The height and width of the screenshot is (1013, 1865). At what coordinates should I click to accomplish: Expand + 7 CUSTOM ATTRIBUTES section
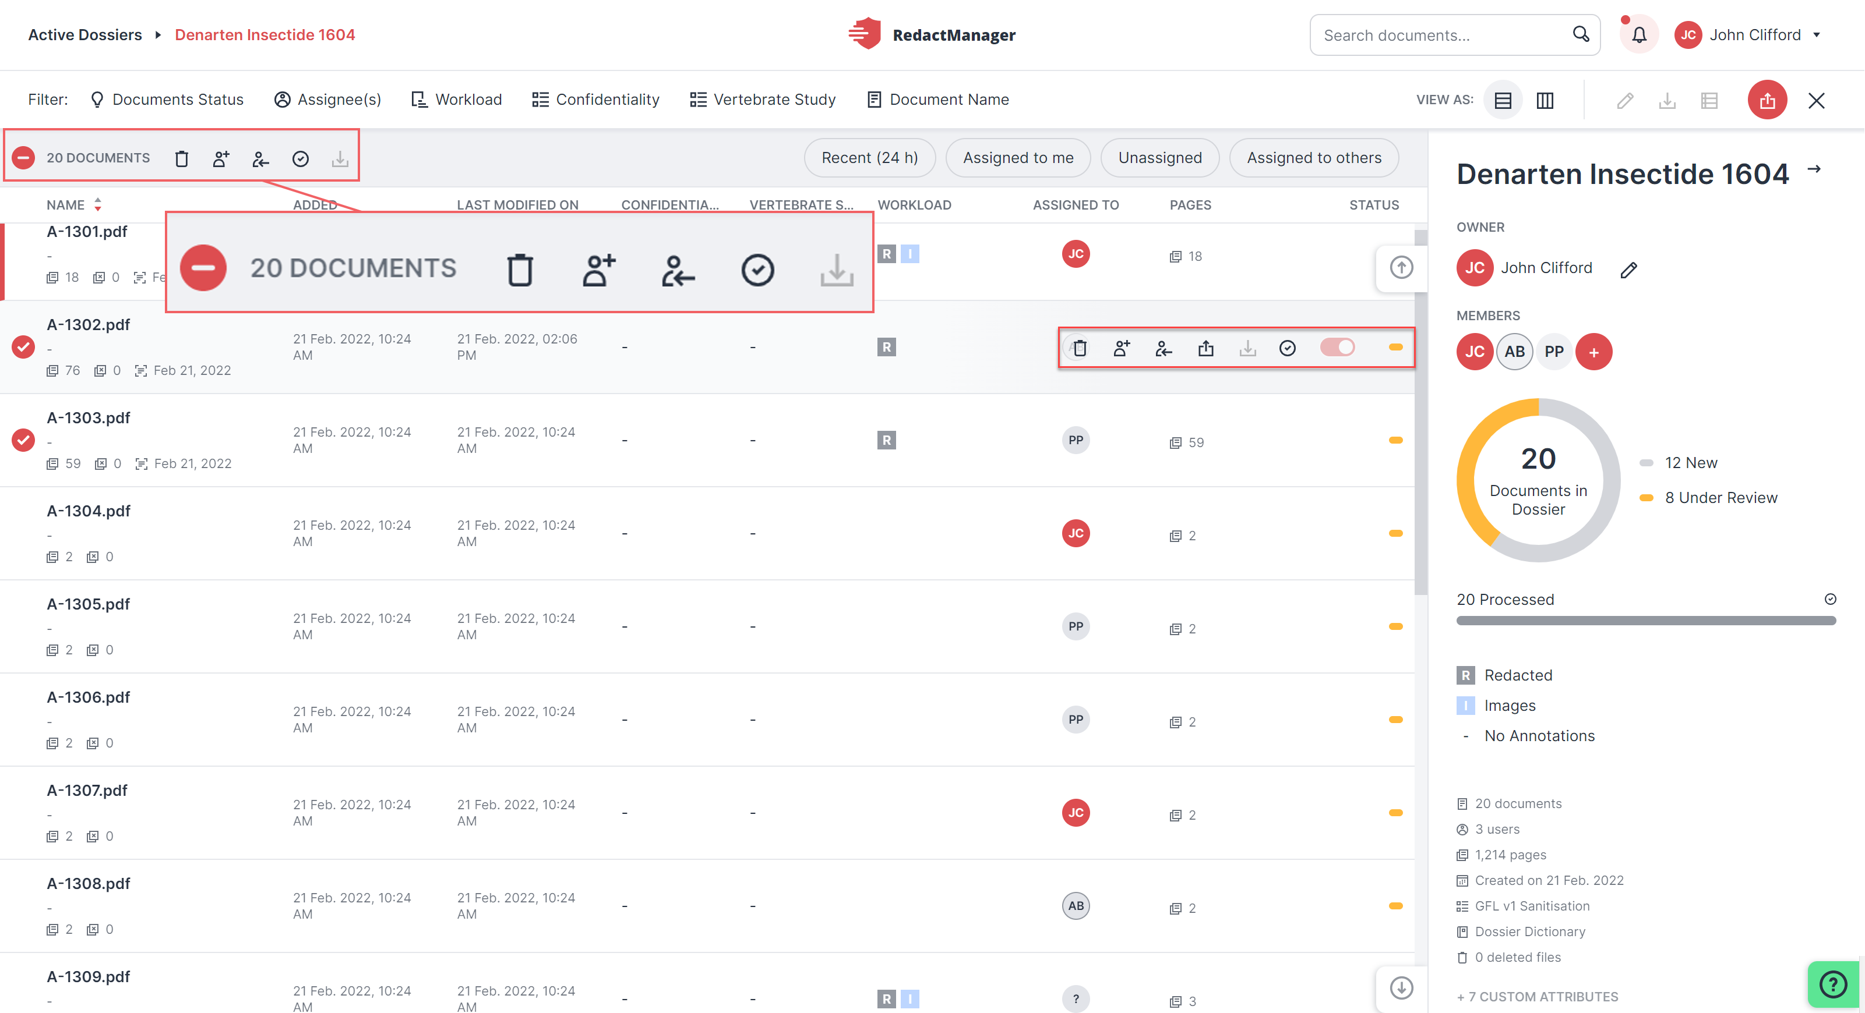[1537, 996]
